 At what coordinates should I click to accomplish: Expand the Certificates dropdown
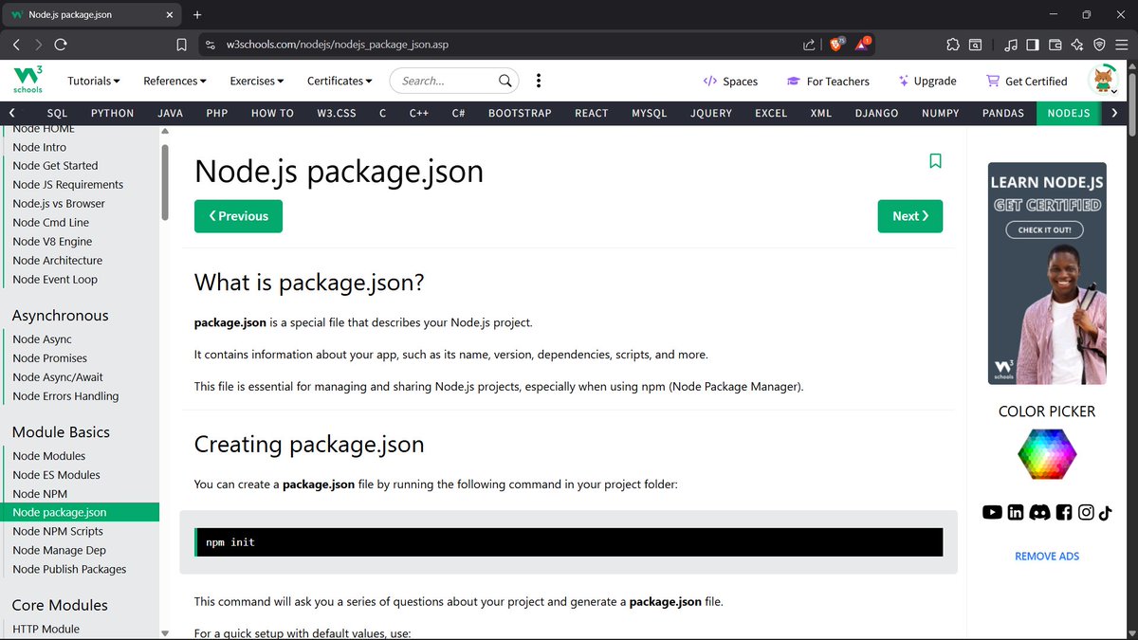[x=340, y=81]
